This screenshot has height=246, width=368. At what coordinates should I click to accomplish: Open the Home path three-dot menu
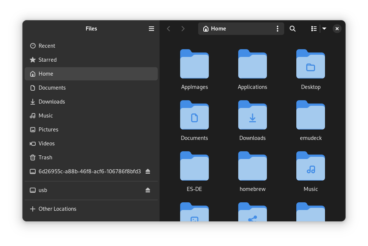point(277,29)
